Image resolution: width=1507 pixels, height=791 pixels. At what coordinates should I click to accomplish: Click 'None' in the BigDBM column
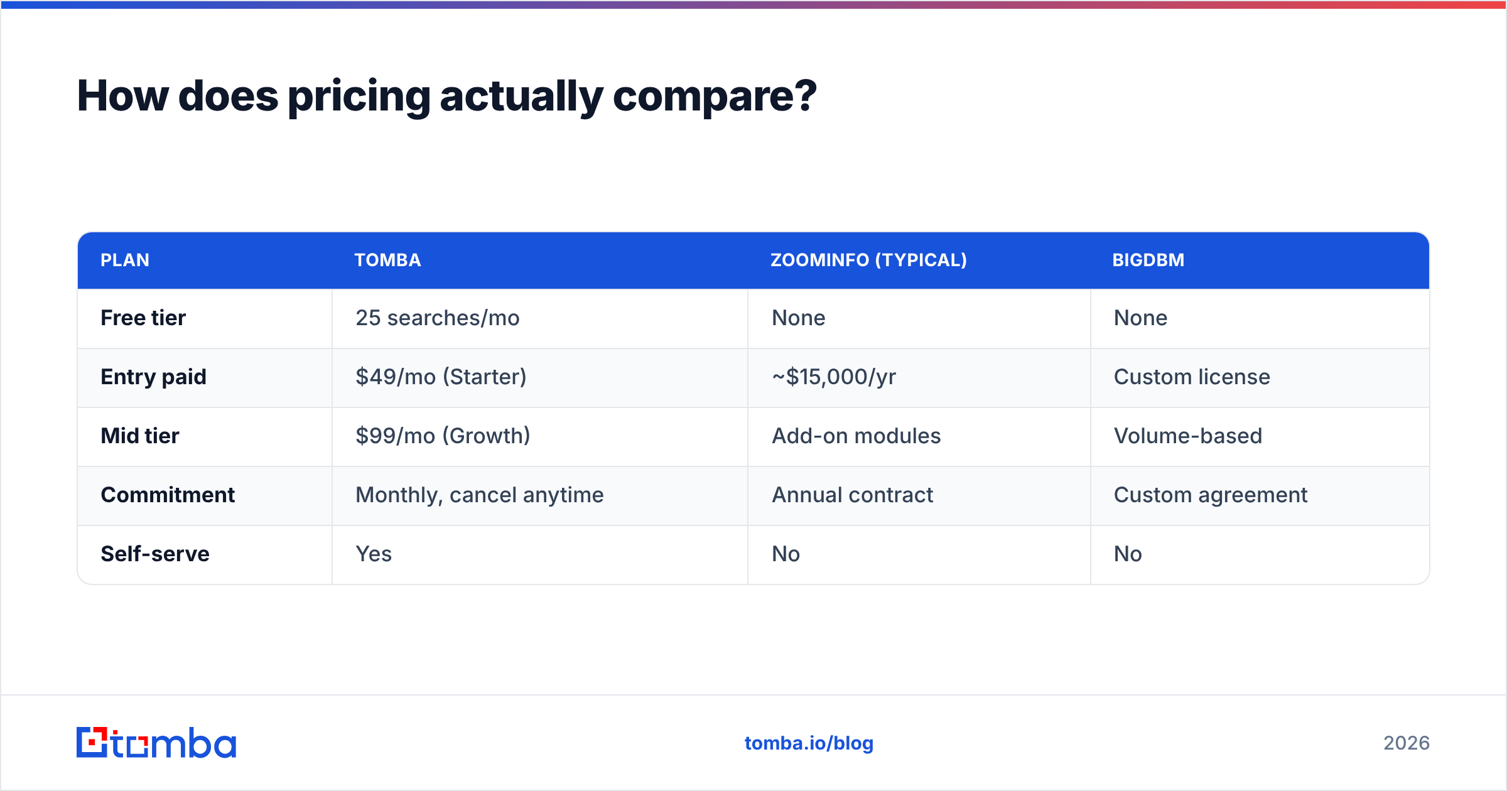click(1140, 318)
